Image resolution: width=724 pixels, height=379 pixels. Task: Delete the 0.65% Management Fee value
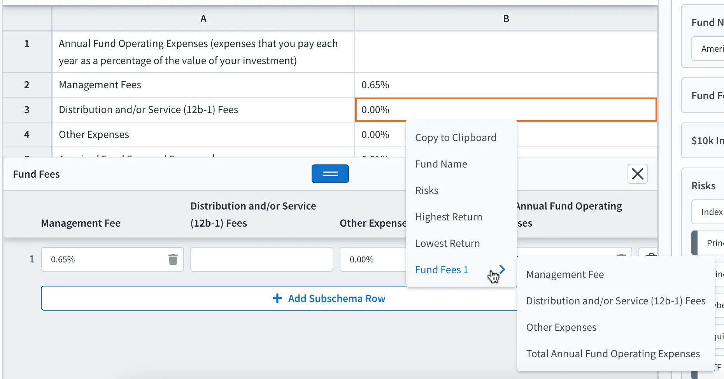coord(173,259)
